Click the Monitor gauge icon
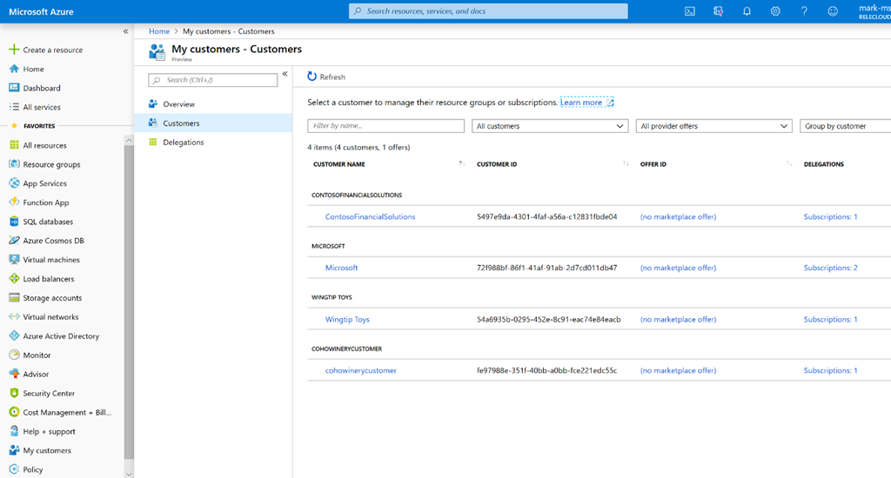The image size is (891, 478). [14, 355]
